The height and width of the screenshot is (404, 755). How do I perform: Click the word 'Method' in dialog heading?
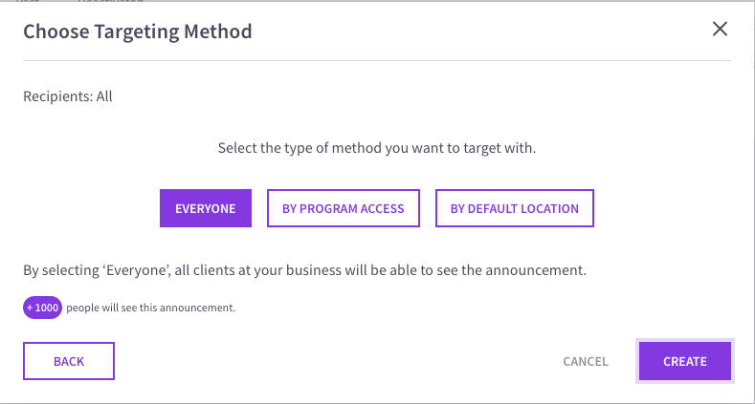tap(218, 32)
